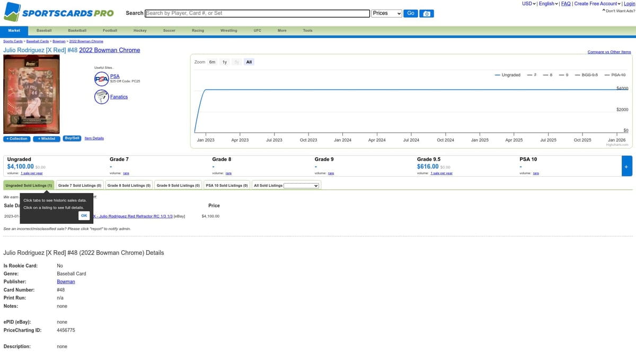636x357 pixels.
Task: Click the Go search button
Action: pos(411,13)
